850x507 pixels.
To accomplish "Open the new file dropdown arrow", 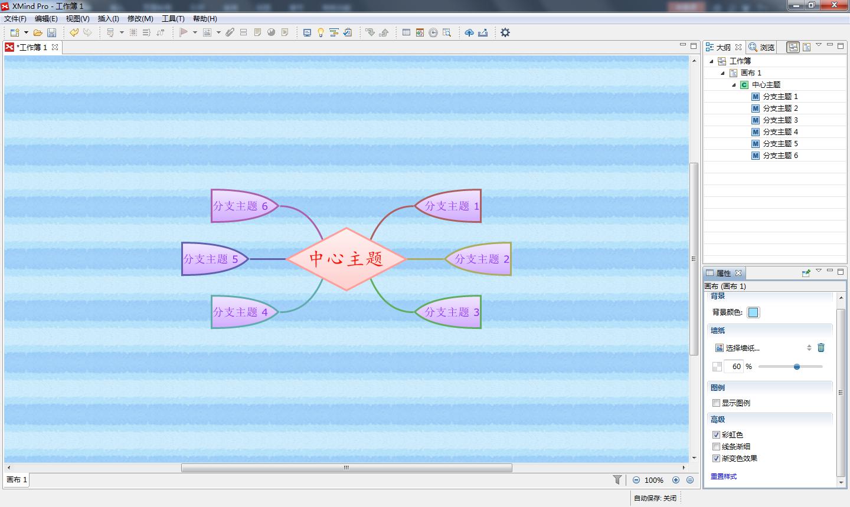I will 26,32.
